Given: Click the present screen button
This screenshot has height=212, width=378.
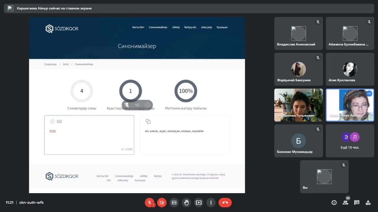Looking at the screenshot, I should pyautogui.click(x=198, y=203).
